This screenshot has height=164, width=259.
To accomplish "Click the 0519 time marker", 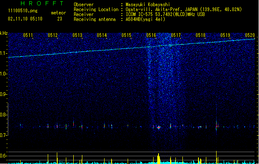I will [x=225, y=35].
